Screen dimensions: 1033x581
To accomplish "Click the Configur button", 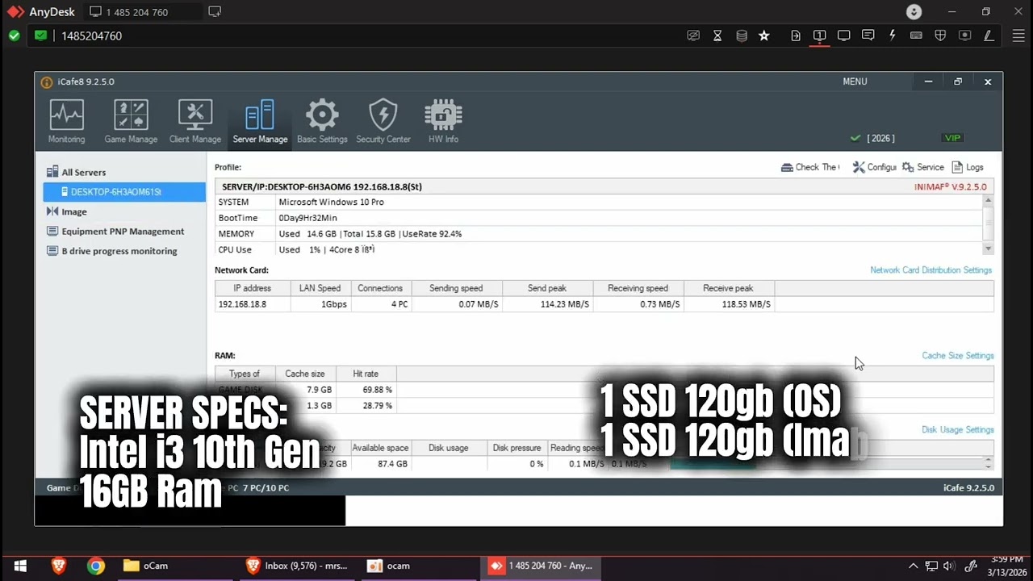I will [875, 167].
